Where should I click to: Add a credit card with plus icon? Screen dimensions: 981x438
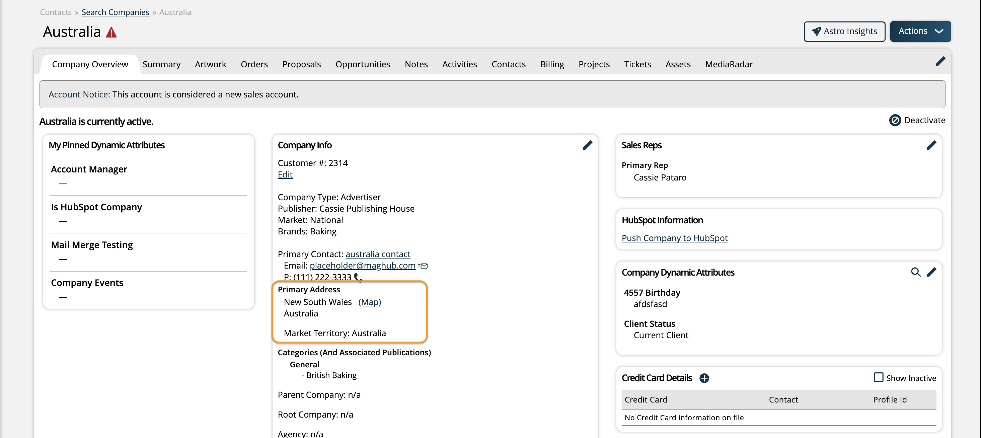704,378
